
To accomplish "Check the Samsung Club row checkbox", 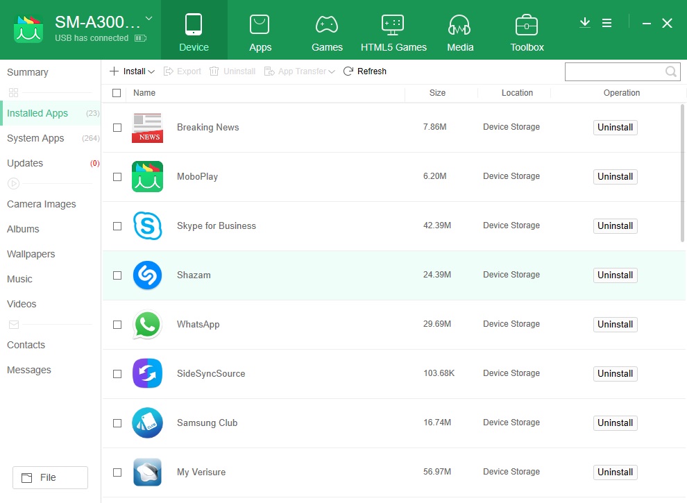I will click(117, 423).
